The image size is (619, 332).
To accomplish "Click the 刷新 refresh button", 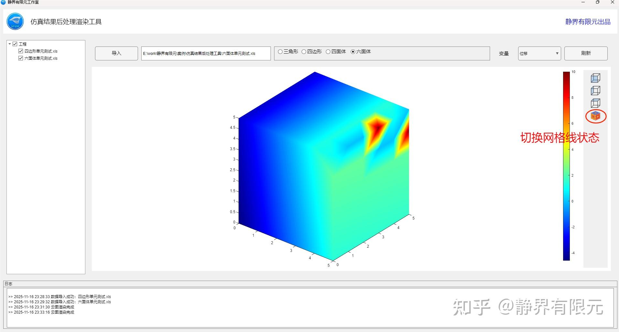I will coord(586,53).
